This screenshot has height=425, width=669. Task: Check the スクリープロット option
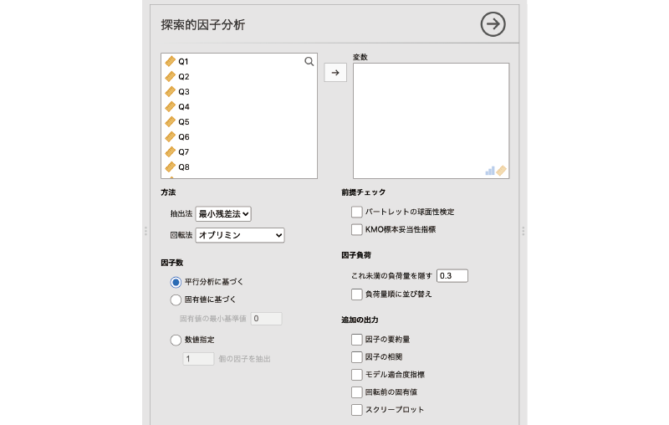[x=357, y=410]
